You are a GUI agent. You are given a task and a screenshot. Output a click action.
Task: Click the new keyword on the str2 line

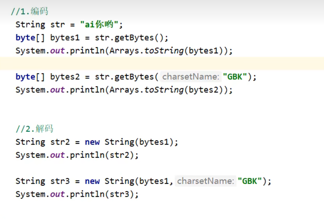[x=92, y=142]
